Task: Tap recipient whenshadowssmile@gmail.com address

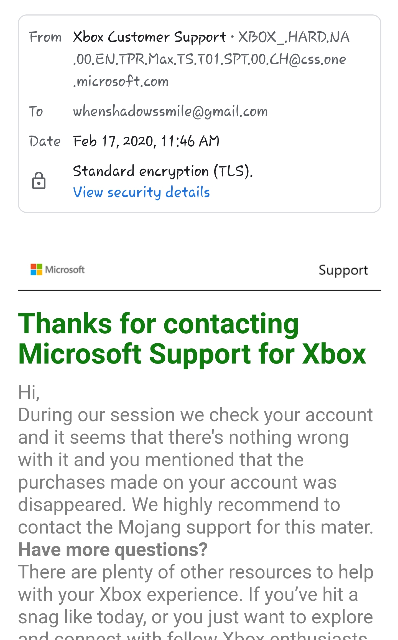Action: coord(170,111)
